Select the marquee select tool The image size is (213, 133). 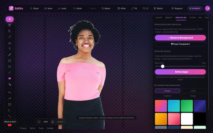(x=10, y=19)
